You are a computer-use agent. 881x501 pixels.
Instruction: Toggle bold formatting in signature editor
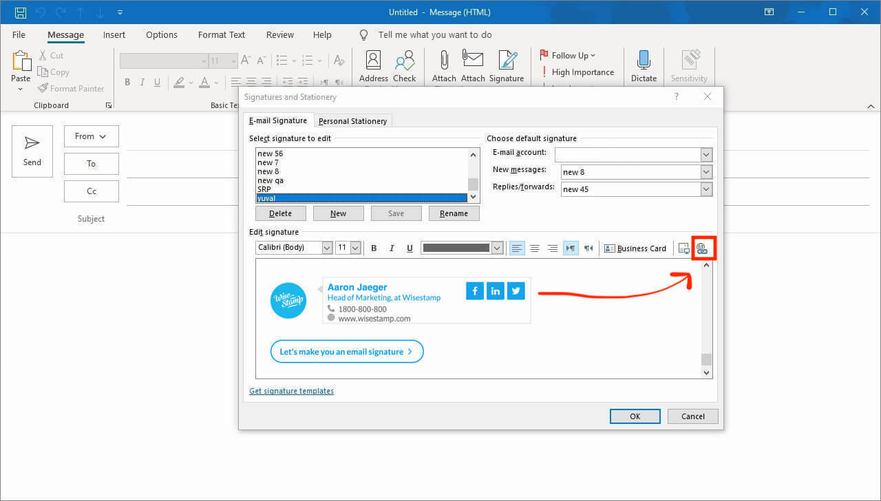point(374,248)
